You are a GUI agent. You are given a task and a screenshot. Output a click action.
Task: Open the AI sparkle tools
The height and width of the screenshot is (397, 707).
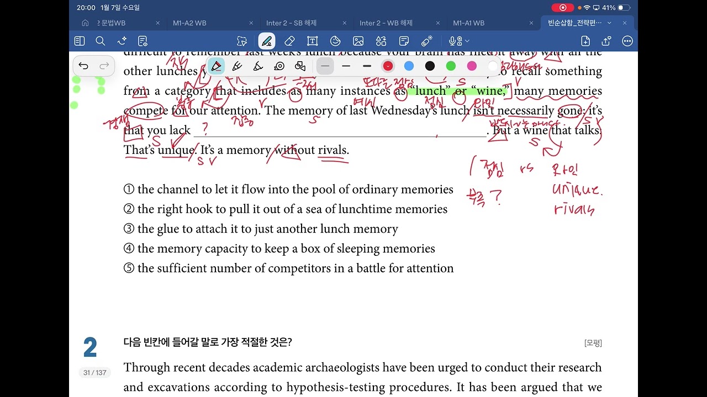[x=122, y=41]
